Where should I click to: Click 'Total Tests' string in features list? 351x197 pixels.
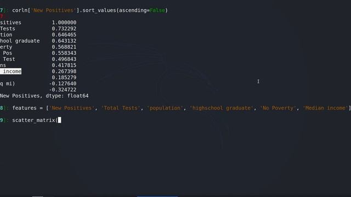121,108
